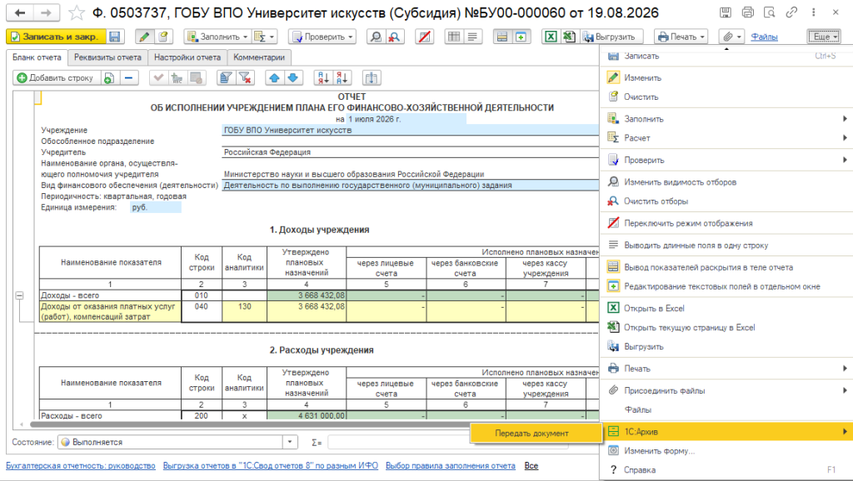The image size is (853, 481).
Task: Expand the Состояние combo box arrow
Action: (x=290, y=442)
